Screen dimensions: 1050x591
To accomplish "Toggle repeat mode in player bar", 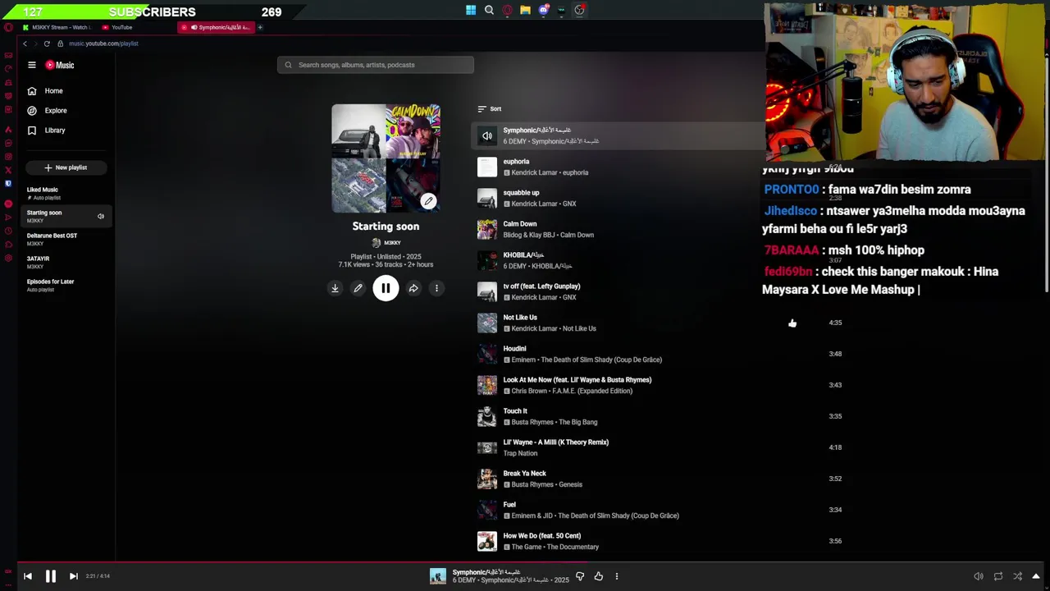I will pyautogui.click(x=998, y=576).
